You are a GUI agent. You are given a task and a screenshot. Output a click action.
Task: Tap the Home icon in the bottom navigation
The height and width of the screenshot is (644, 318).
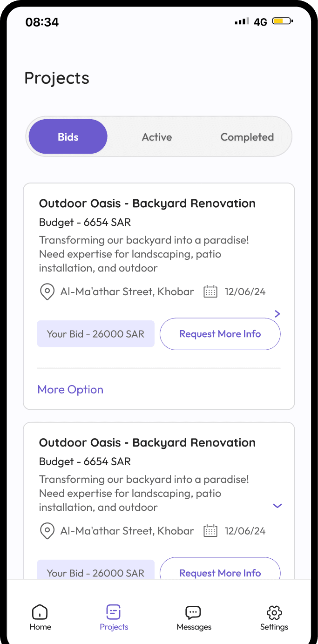coord(40,612)
